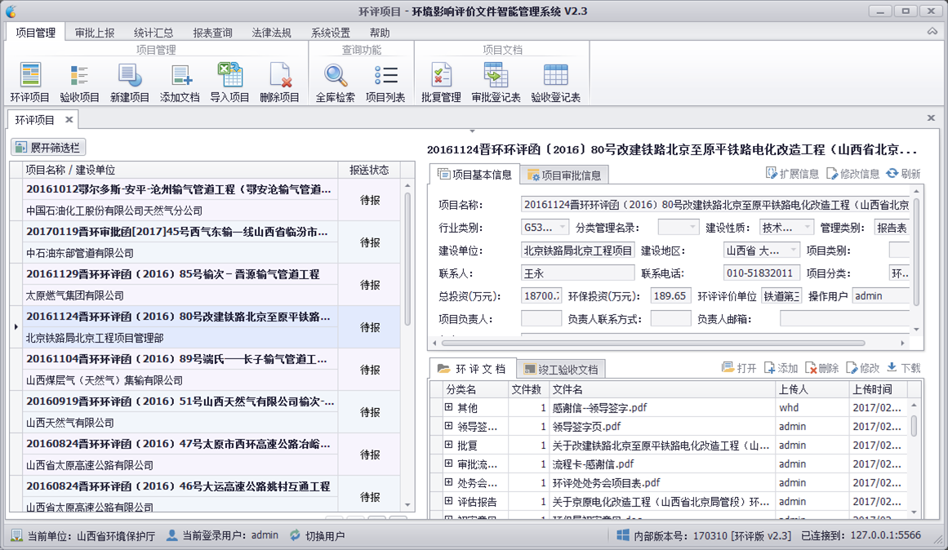Switch to 项目审批信息 tab
The width and height of the screenshot is (948, 550).
564,175
